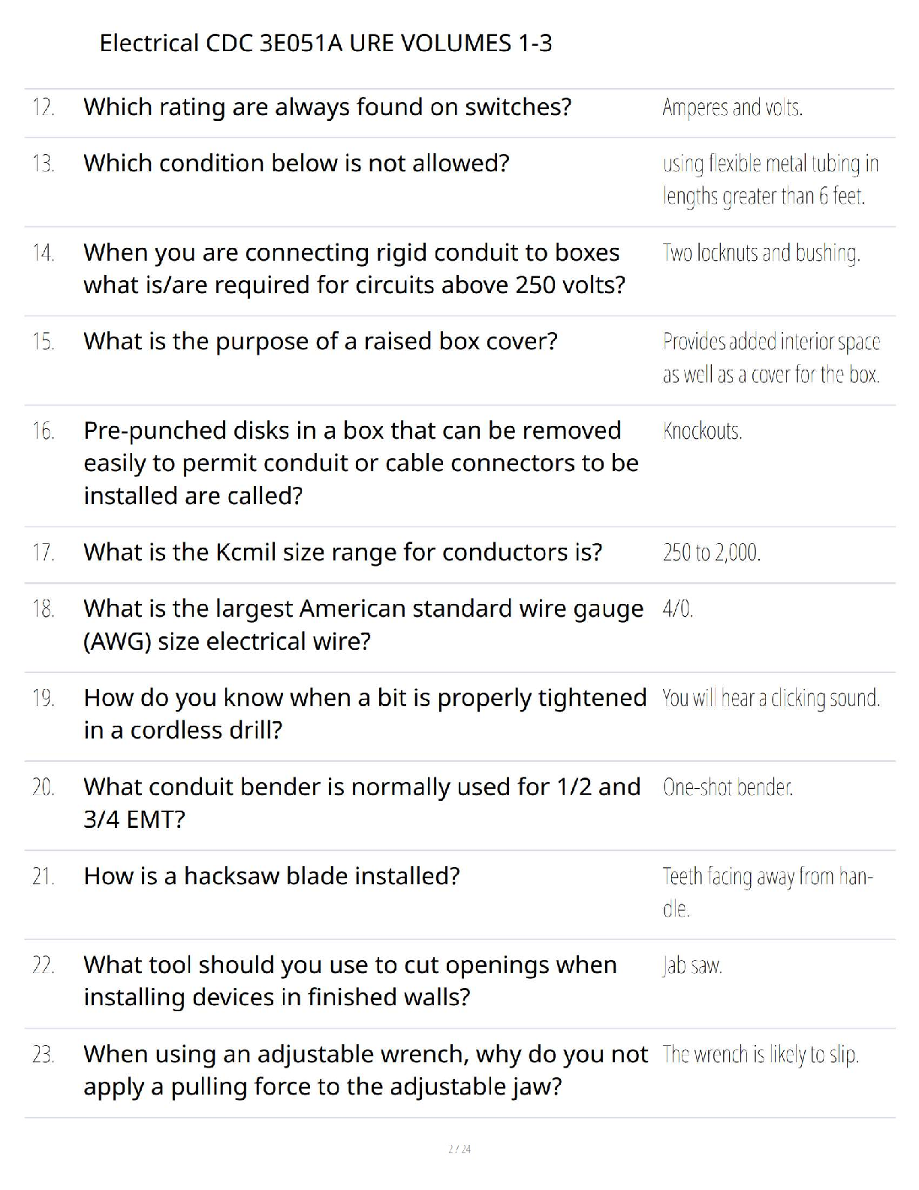Select question 23 about adjustable wrench
The width and height of the screenshot is (919, 1190).
(x=366, y=1071)
